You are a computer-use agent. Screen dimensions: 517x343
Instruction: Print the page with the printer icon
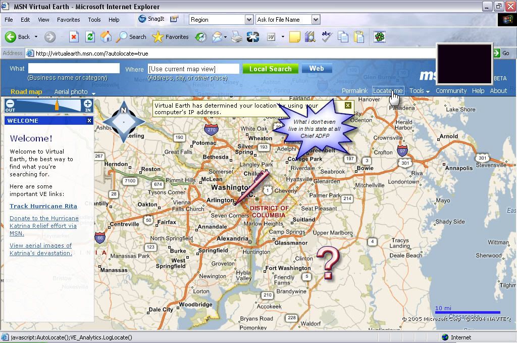[236, 37]
